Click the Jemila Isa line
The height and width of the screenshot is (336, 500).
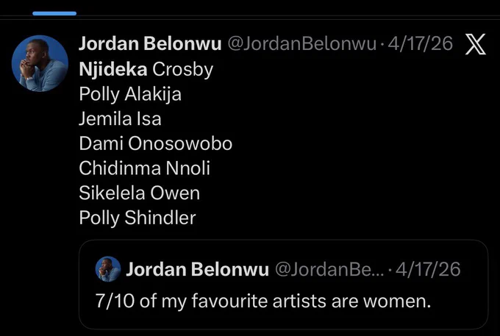120,118
